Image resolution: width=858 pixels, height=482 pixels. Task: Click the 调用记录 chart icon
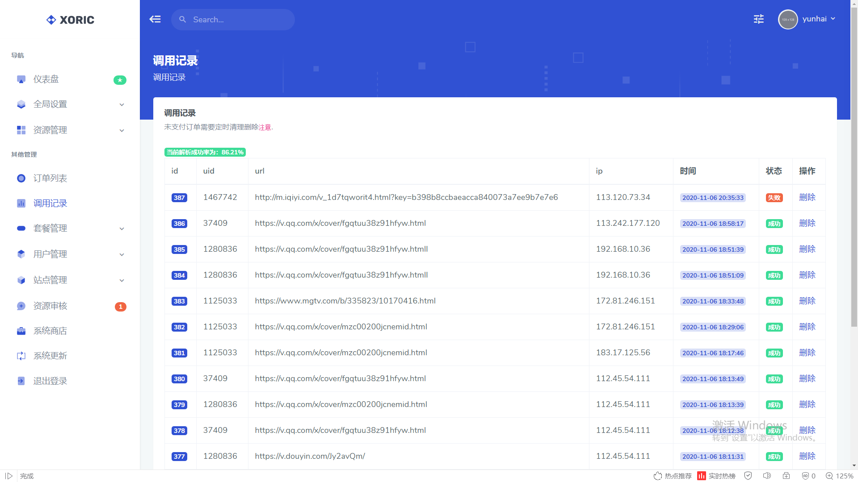(21, 203)
